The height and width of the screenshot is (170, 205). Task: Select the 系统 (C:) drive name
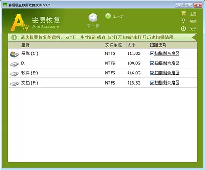click(x=30, y=53)
